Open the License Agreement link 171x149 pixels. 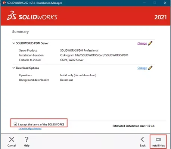pos(30,128)
